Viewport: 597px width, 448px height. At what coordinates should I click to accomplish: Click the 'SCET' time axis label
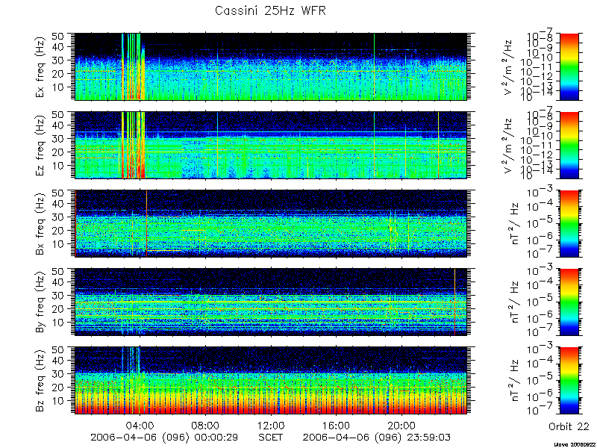point(271,437)
